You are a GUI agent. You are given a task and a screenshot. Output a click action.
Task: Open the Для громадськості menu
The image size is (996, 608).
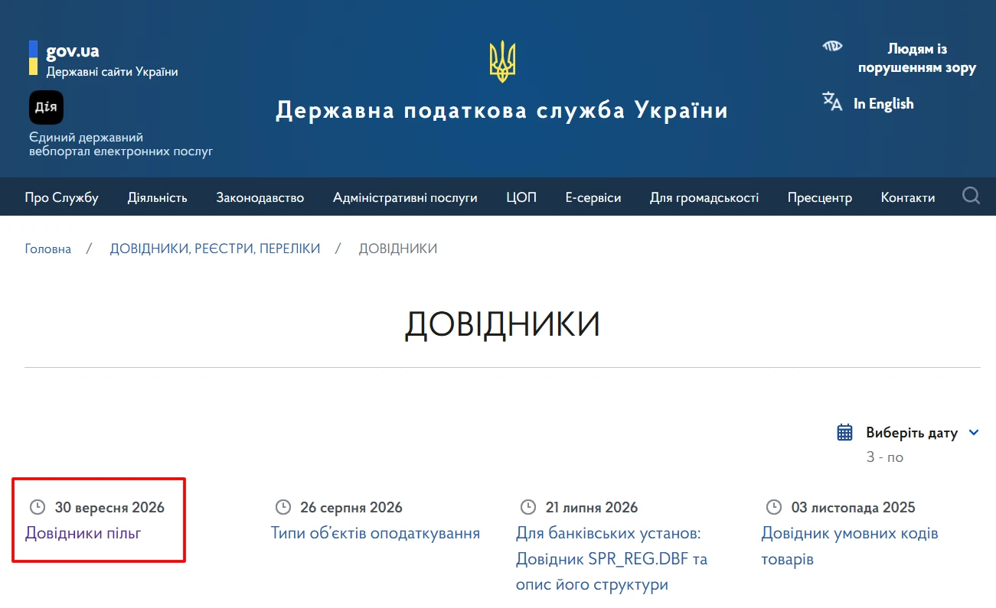[704, 197]
